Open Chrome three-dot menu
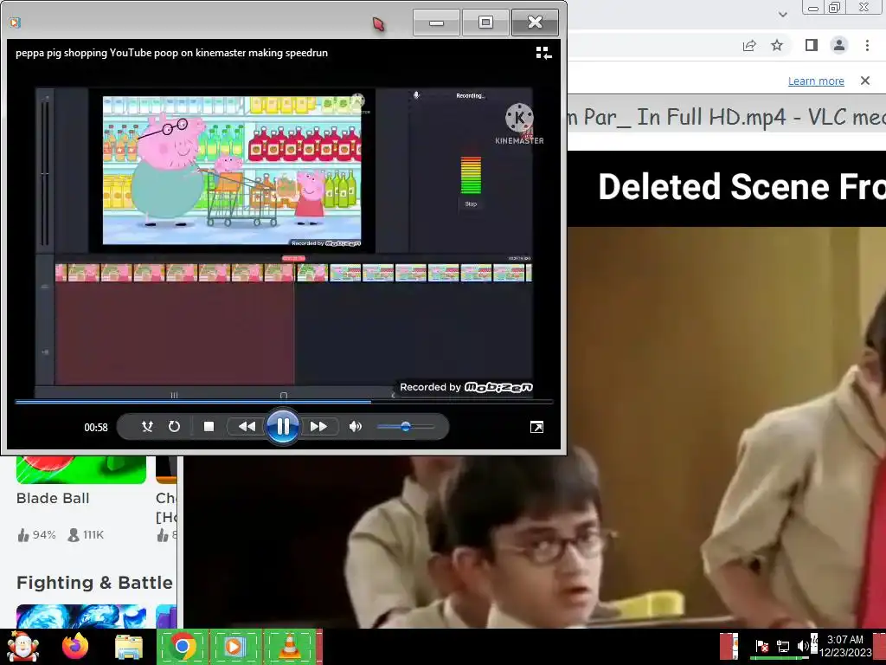 click(x=867, y=45)
